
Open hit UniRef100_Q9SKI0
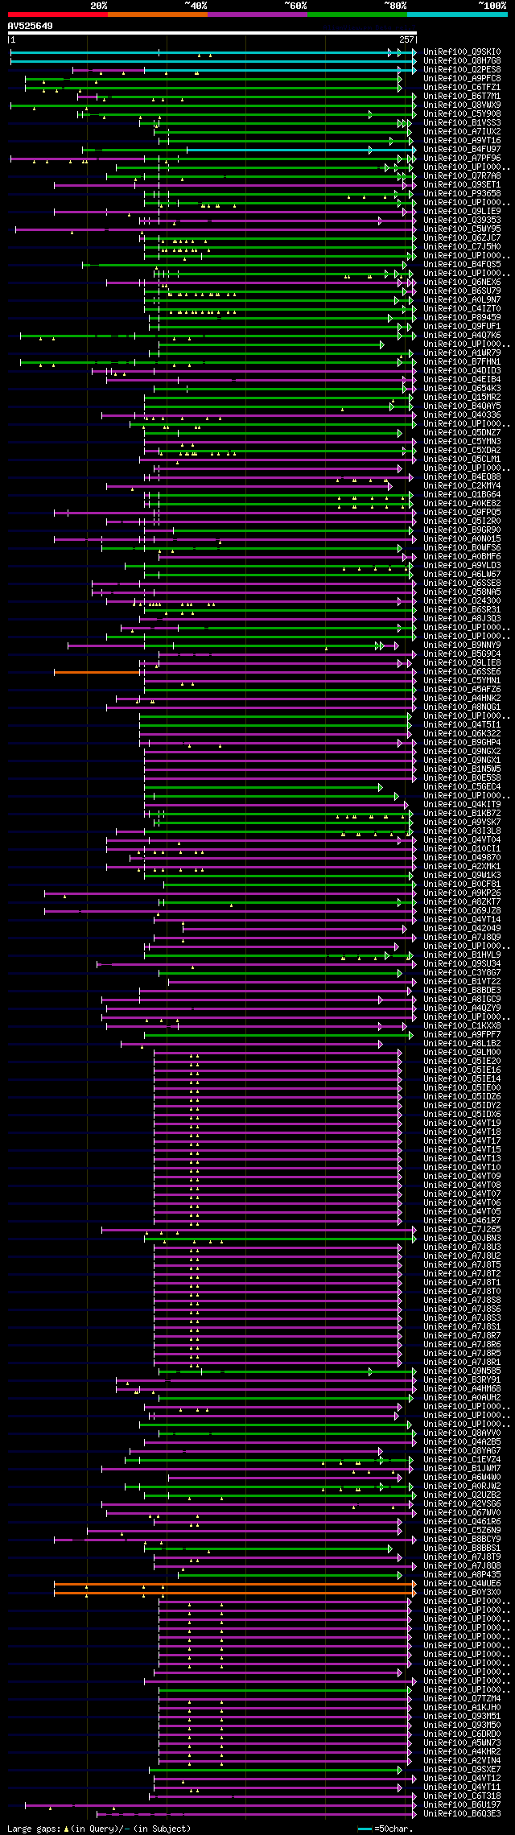[462, 52]
